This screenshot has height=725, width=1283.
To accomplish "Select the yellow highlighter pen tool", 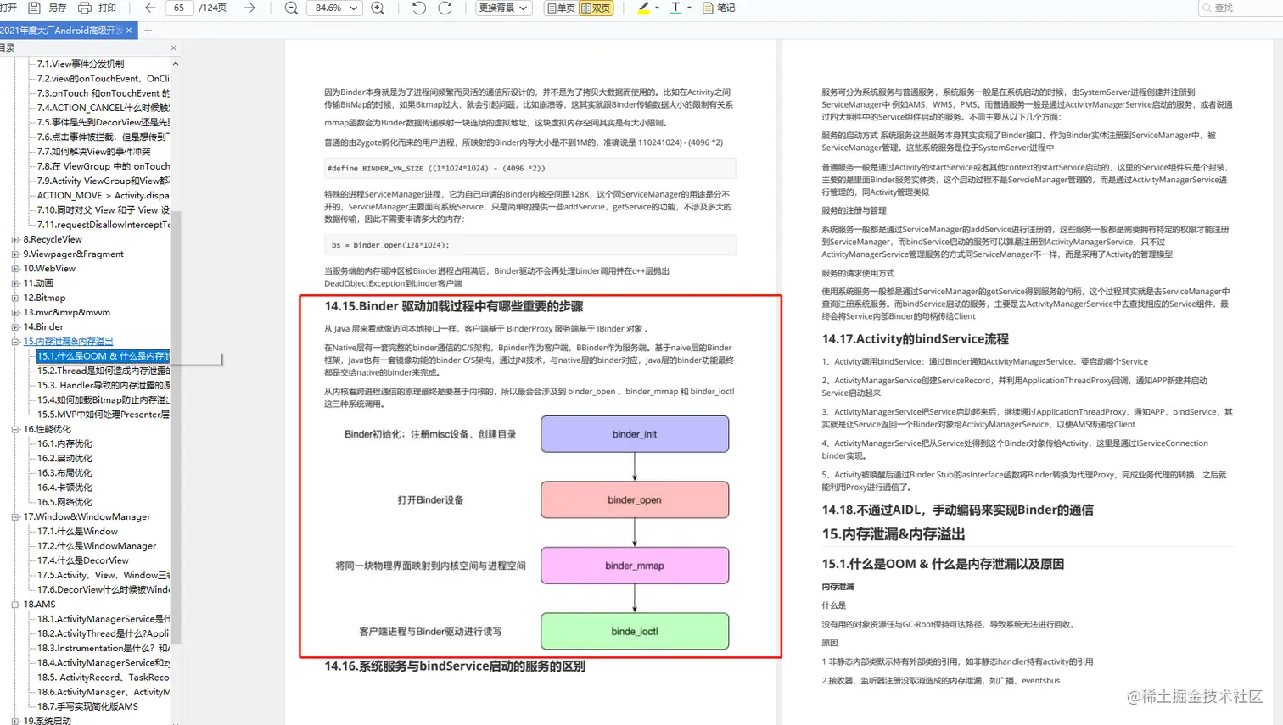I will coord(644,8).
